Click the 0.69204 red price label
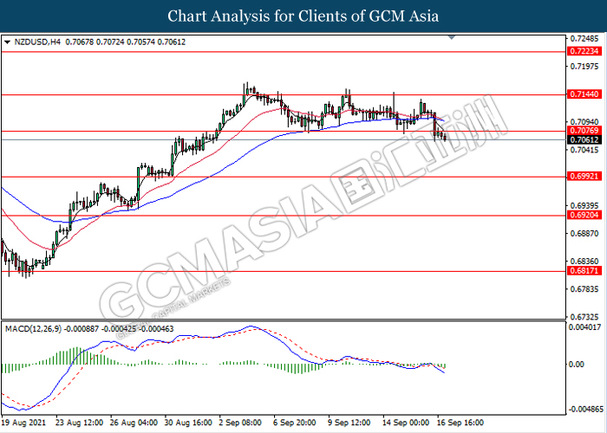 click(x=584, y=216)
